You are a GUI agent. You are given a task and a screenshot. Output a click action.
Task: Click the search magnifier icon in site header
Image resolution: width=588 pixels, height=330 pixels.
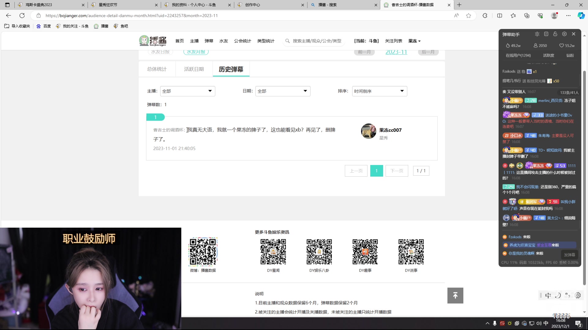pyautogui.click(x=287, y=41)
